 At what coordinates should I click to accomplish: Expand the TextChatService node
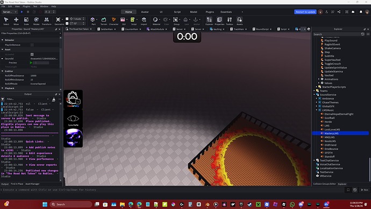click(314, 161)
